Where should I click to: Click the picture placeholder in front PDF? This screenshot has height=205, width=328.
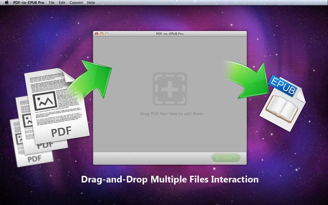pos(45,101)
